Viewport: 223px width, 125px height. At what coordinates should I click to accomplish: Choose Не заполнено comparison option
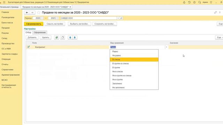coord(134,87)
